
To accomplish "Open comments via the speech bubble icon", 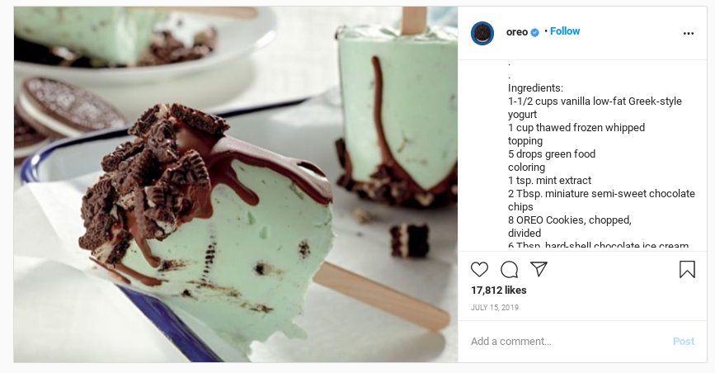I will pos(509,270).
